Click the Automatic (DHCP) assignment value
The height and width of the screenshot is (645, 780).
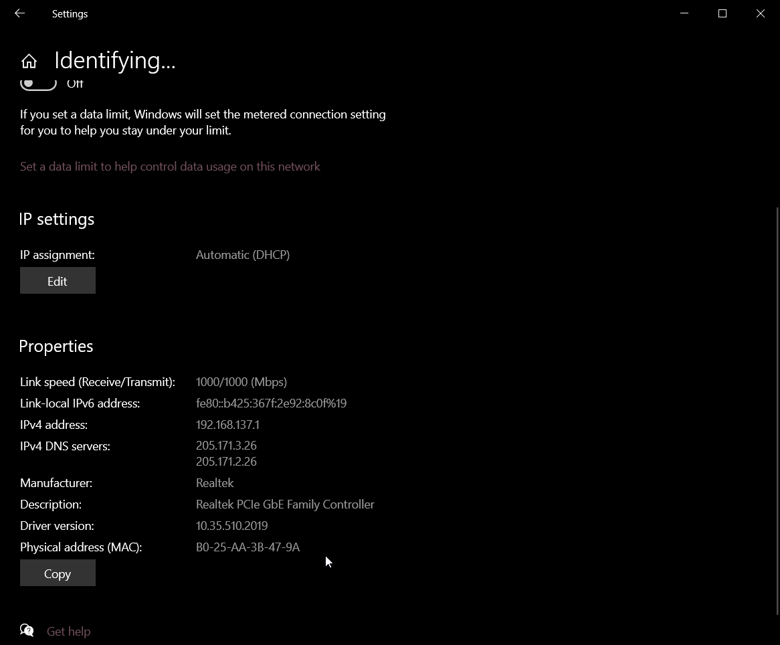(242, 255)
